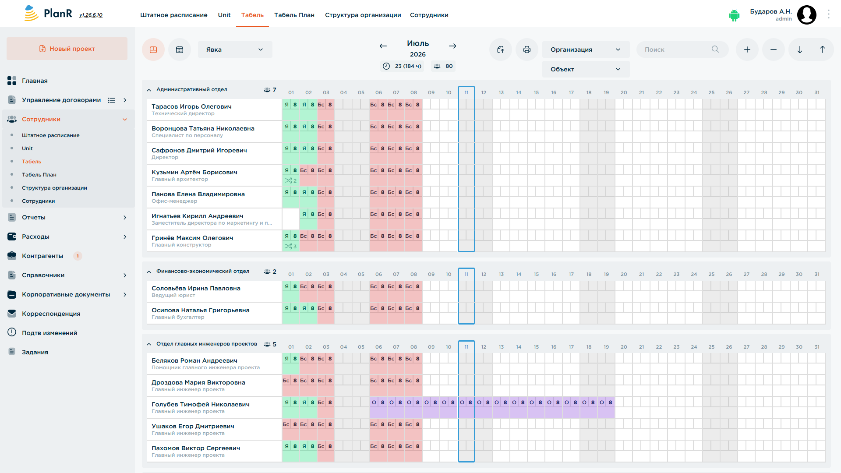Viewport: 841px width, 473px height.
Task: Click the Android app icon
Action: 734,15
